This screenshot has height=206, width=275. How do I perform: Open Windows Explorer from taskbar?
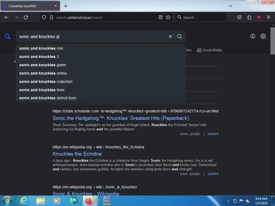point(41,201)
